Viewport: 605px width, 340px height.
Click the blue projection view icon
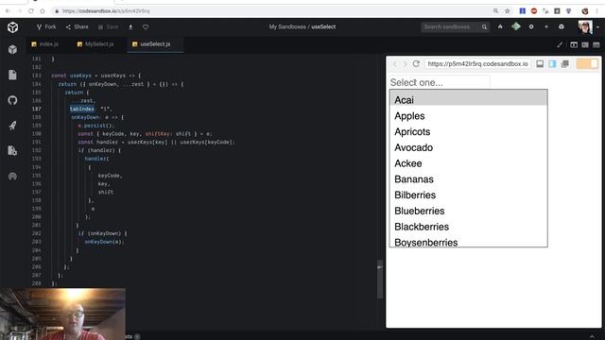[552, 64]
